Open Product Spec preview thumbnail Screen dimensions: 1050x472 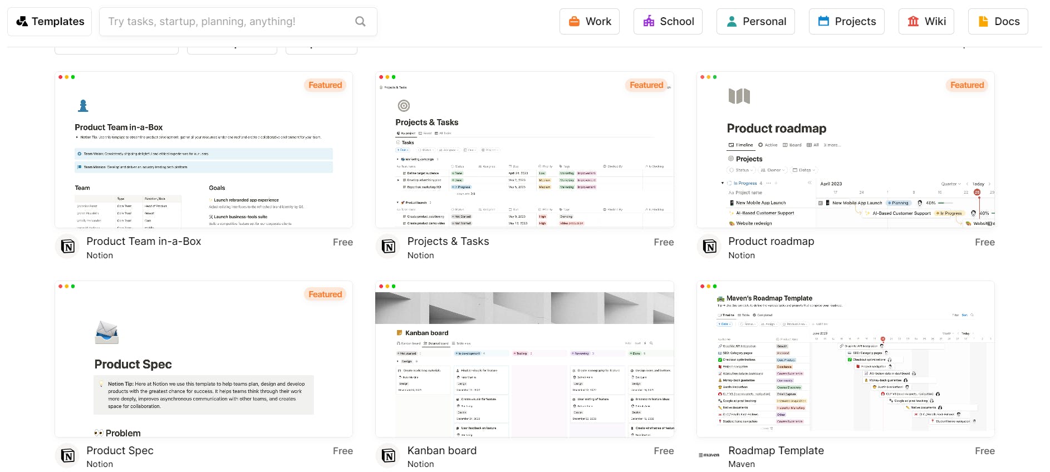click(x=204, y=359)
